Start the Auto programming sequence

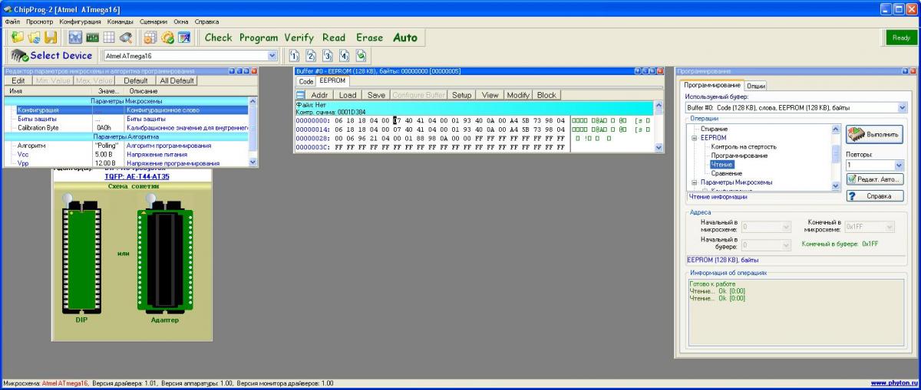point(405,37)
